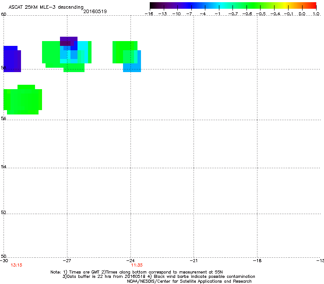Select latitude label 54
Viewport: 324px width, 284px height.
tap(4, 166)
